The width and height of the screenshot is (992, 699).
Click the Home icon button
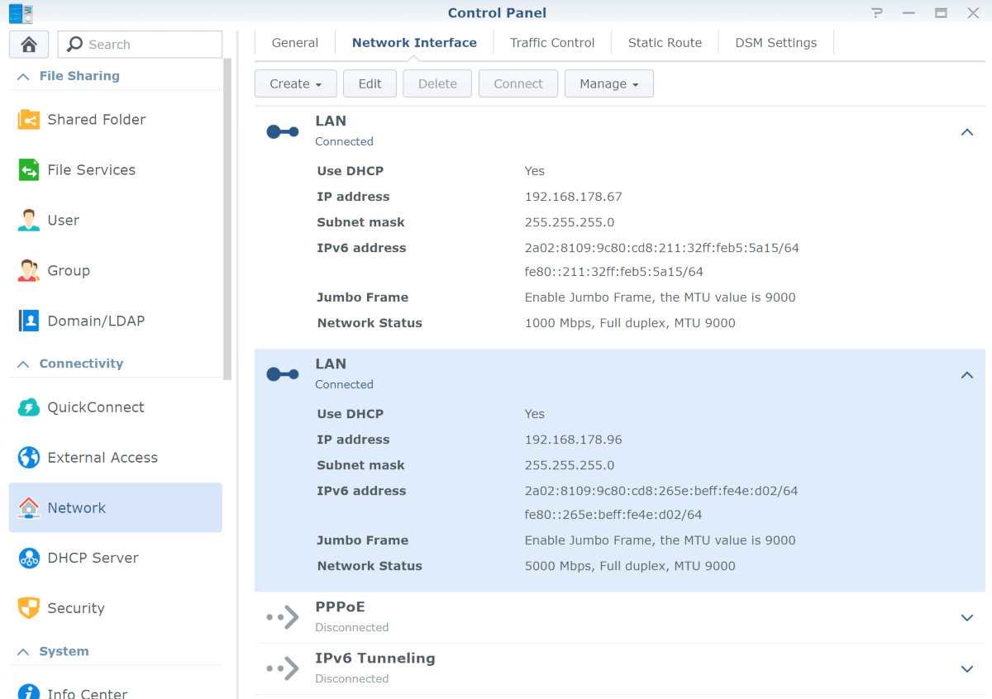pos(29,45)
